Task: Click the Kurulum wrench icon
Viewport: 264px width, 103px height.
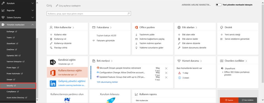Action: click(x=3, y=3)
